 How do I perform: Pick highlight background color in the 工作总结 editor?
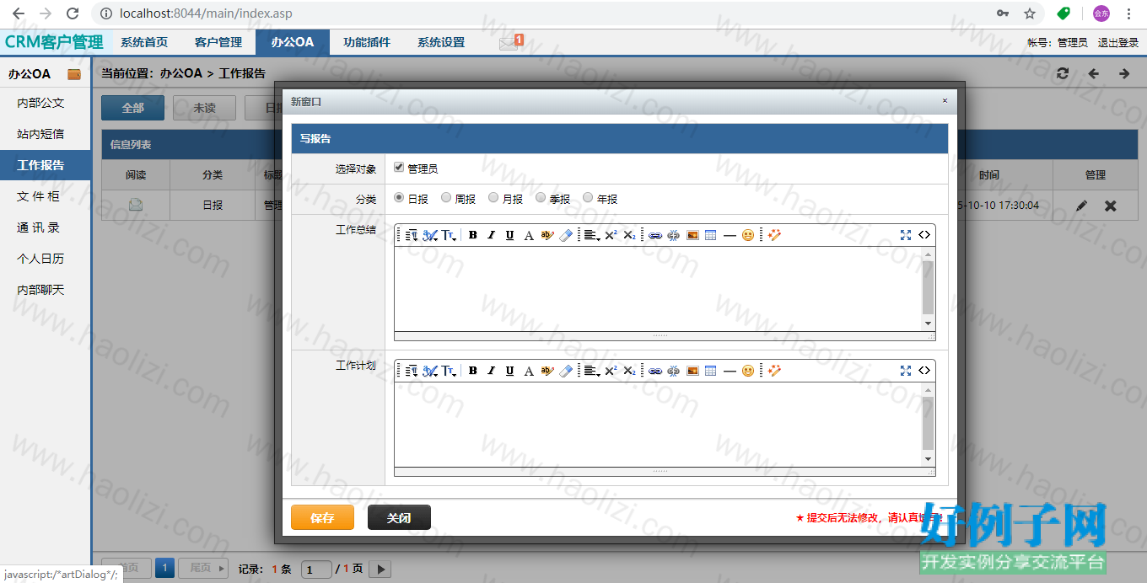(x=547, y=235)
